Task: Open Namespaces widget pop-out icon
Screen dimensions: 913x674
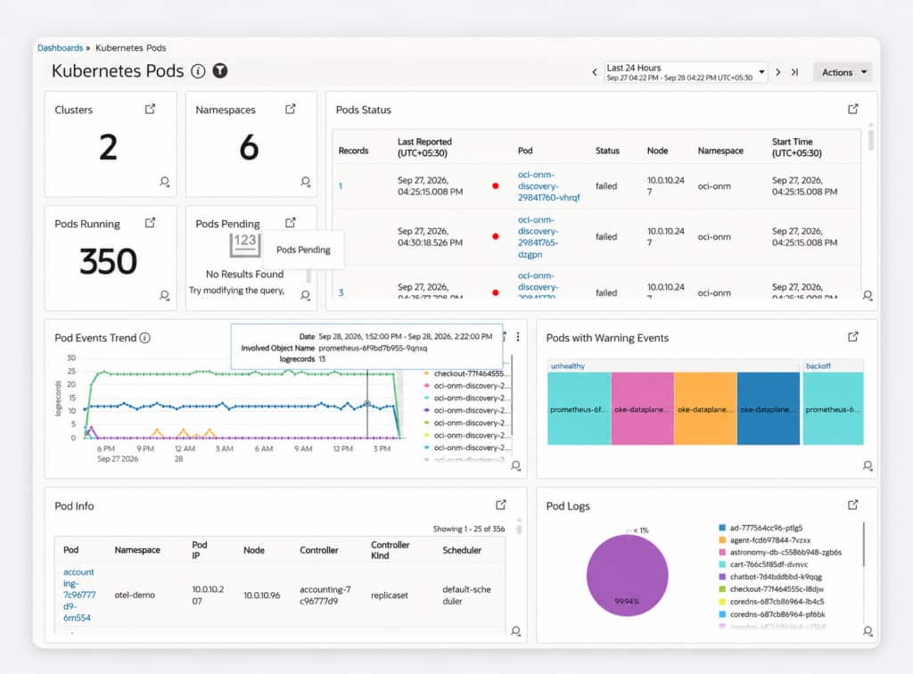Action: [291, 109]
